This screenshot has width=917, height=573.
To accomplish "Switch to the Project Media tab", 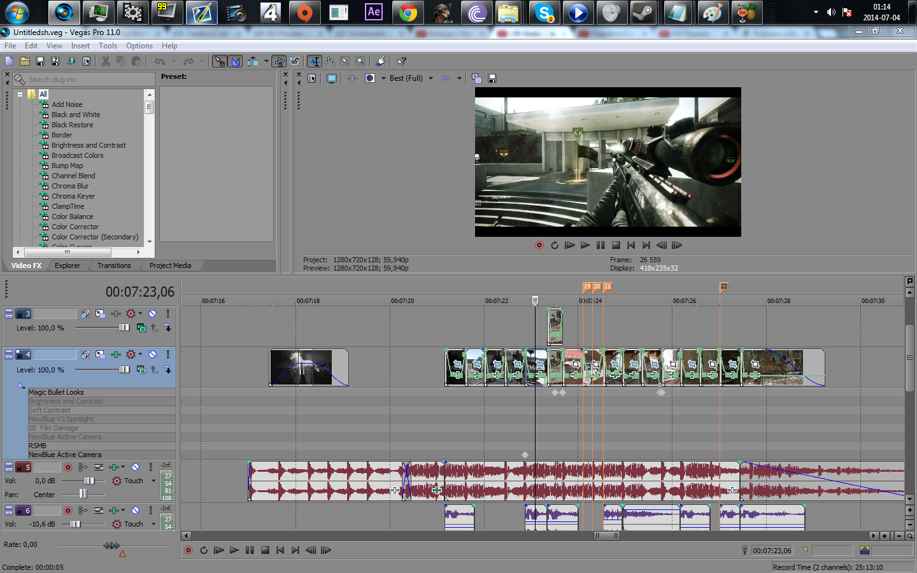I will [170, 265].
